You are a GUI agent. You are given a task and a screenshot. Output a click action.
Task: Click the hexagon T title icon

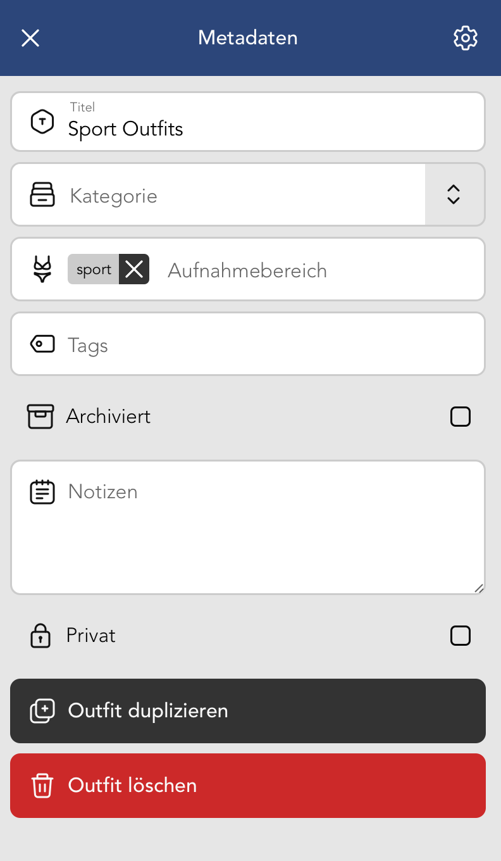click(42, 122)
